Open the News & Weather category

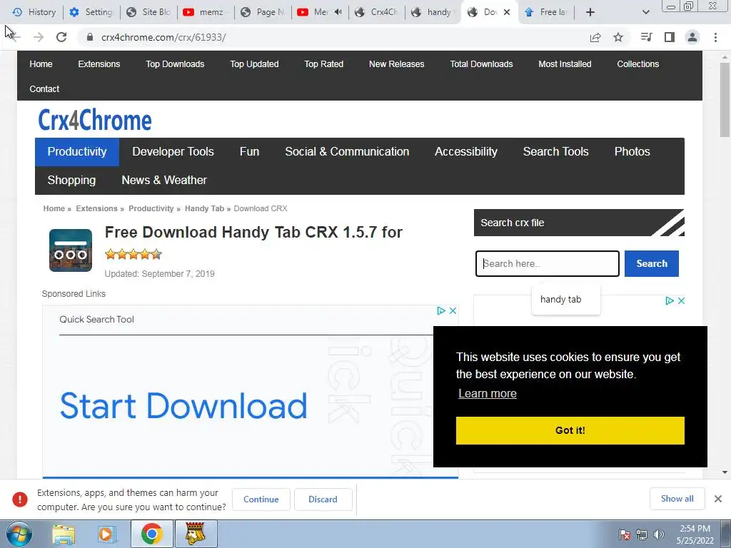click(164, 181)
